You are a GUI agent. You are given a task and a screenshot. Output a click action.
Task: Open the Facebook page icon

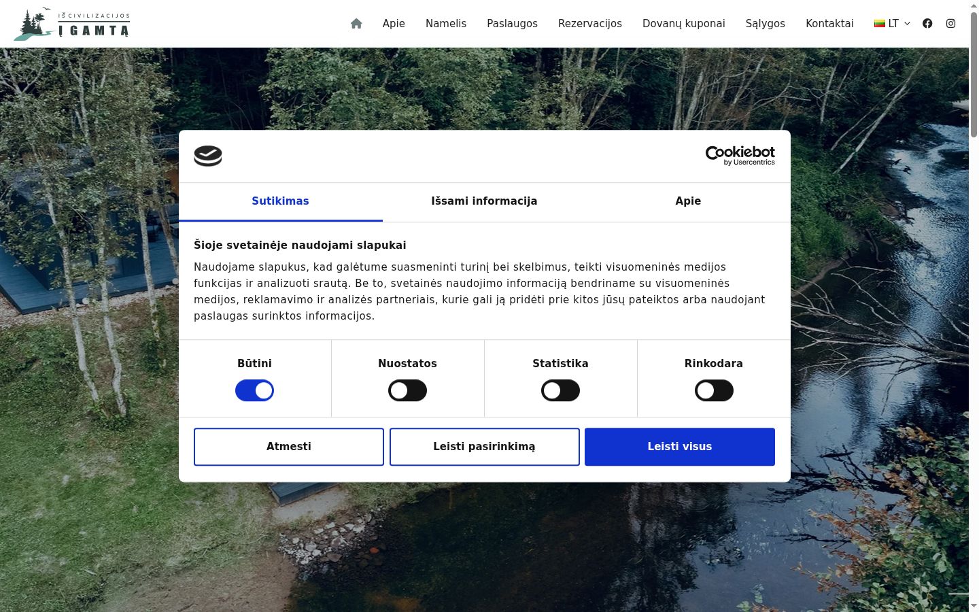click(927, 23)
